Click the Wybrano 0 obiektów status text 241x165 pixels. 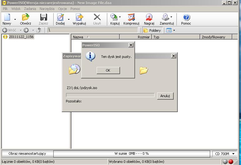click(x=137, y=162)
